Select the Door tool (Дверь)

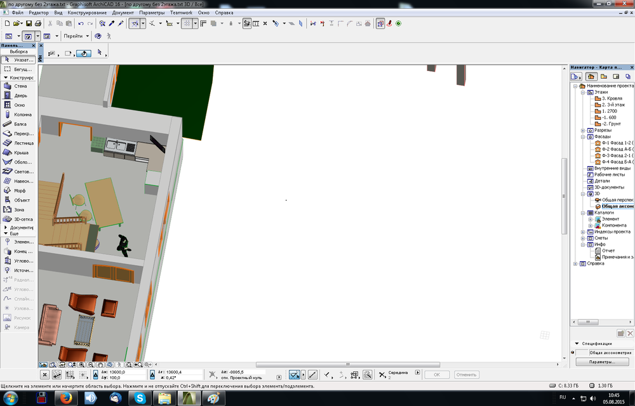pyautogui.click(x=19, y=95)
